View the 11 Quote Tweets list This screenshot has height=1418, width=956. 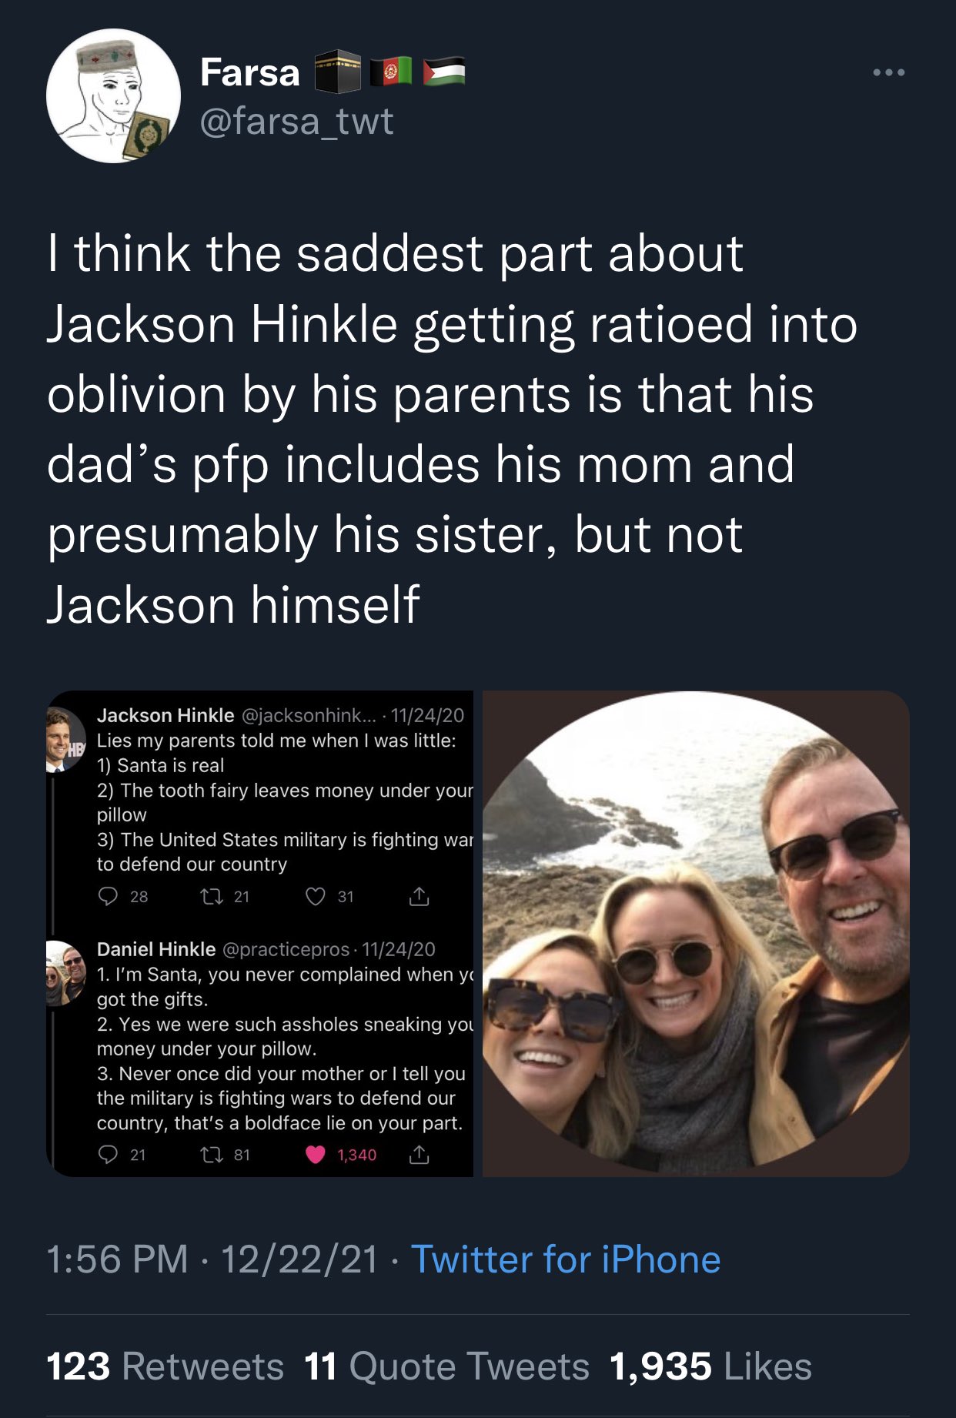point(446,1366)
